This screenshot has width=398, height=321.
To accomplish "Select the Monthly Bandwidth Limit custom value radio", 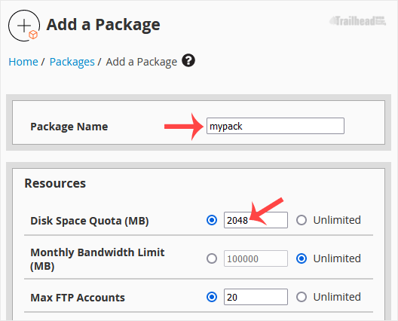I will (212, 258).
